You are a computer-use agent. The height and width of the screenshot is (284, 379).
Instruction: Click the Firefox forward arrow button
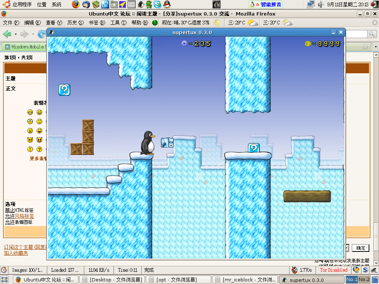coord(24,34)
